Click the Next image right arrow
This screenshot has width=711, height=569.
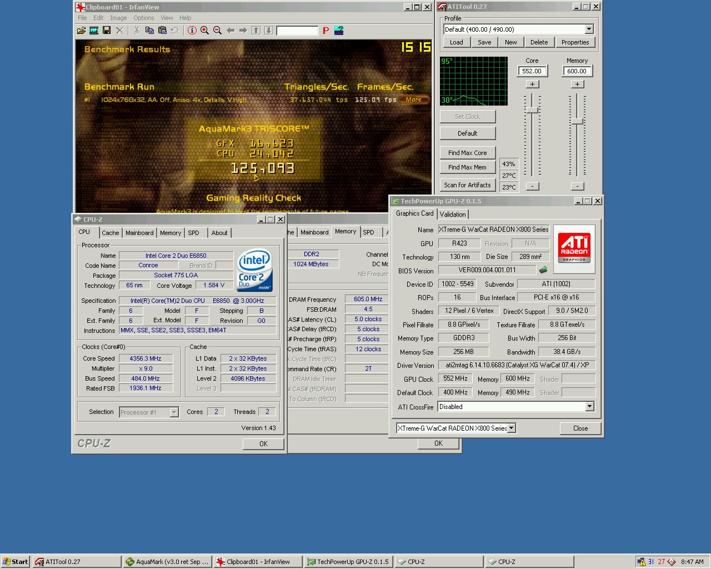[x=243, y=31]
